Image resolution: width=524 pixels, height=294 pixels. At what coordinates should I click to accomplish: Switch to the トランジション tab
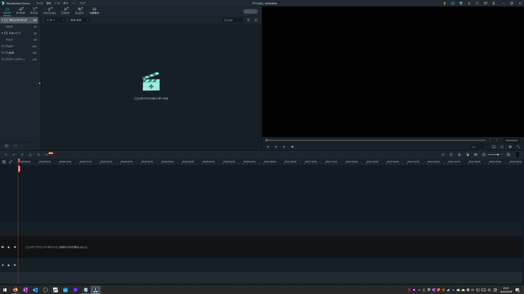49,10
